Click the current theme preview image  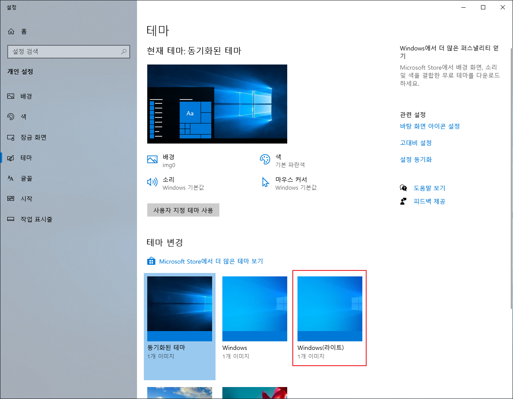217,104
